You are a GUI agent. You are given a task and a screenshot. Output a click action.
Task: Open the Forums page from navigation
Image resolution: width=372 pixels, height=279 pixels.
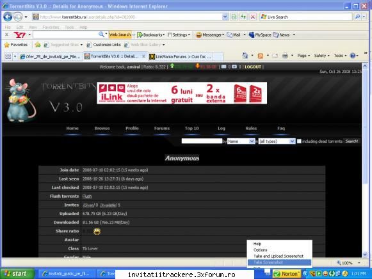pos(162,128)
